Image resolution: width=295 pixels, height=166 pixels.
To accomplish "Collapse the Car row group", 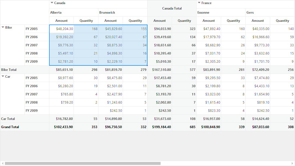I will [x=3, y=76].
